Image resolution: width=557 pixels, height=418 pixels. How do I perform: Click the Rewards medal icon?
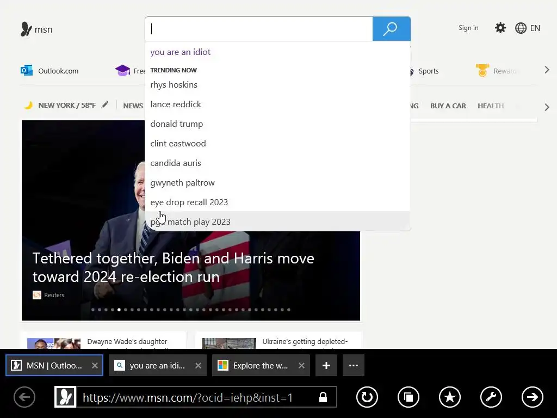point(482,70)
